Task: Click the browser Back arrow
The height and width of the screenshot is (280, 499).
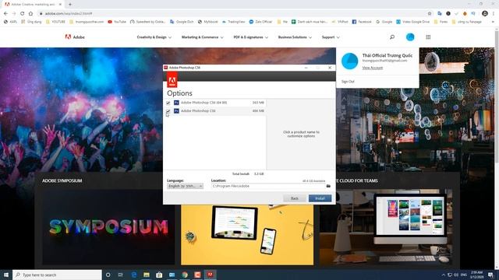Action: tap(5, 14)
